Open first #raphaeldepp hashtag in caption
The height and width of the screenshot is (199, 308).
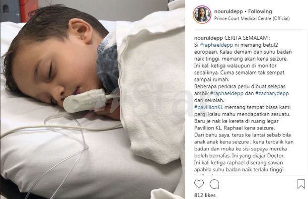click(217, 45)
